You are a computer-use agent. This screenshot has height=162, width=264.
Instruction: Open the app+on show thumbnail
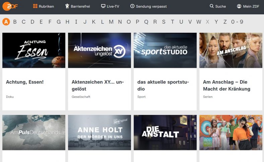231,133
